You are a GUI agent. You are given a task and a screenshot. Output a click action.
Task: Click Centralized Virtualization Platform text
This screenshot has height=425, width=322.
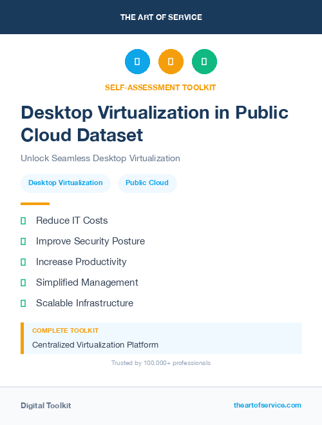(95, 345)
